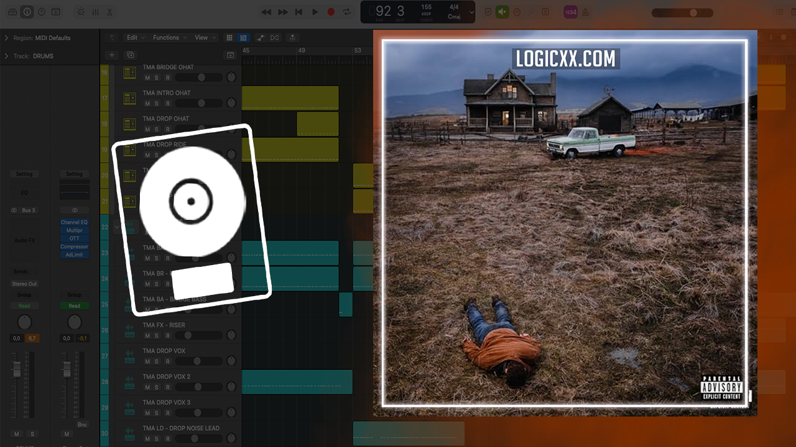Screen dimensions: 796x447
Task: Click the Forward transport button
Action: [282, 12]
